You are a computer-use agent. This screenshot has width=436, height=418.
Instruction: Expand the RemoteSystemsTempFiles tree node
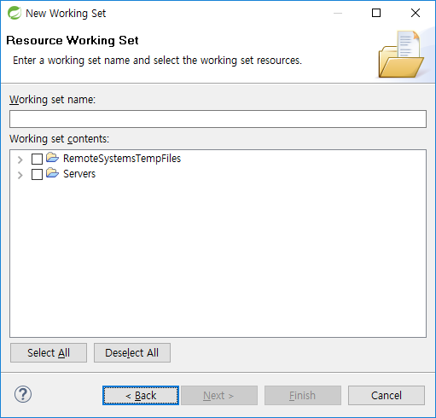tap(20, 160)
